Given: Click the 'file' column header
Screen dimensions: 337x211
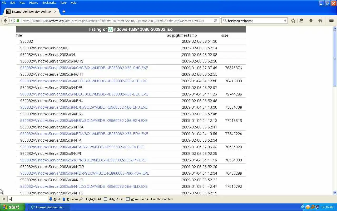Looking at the screenshot, I should (19, 35).
